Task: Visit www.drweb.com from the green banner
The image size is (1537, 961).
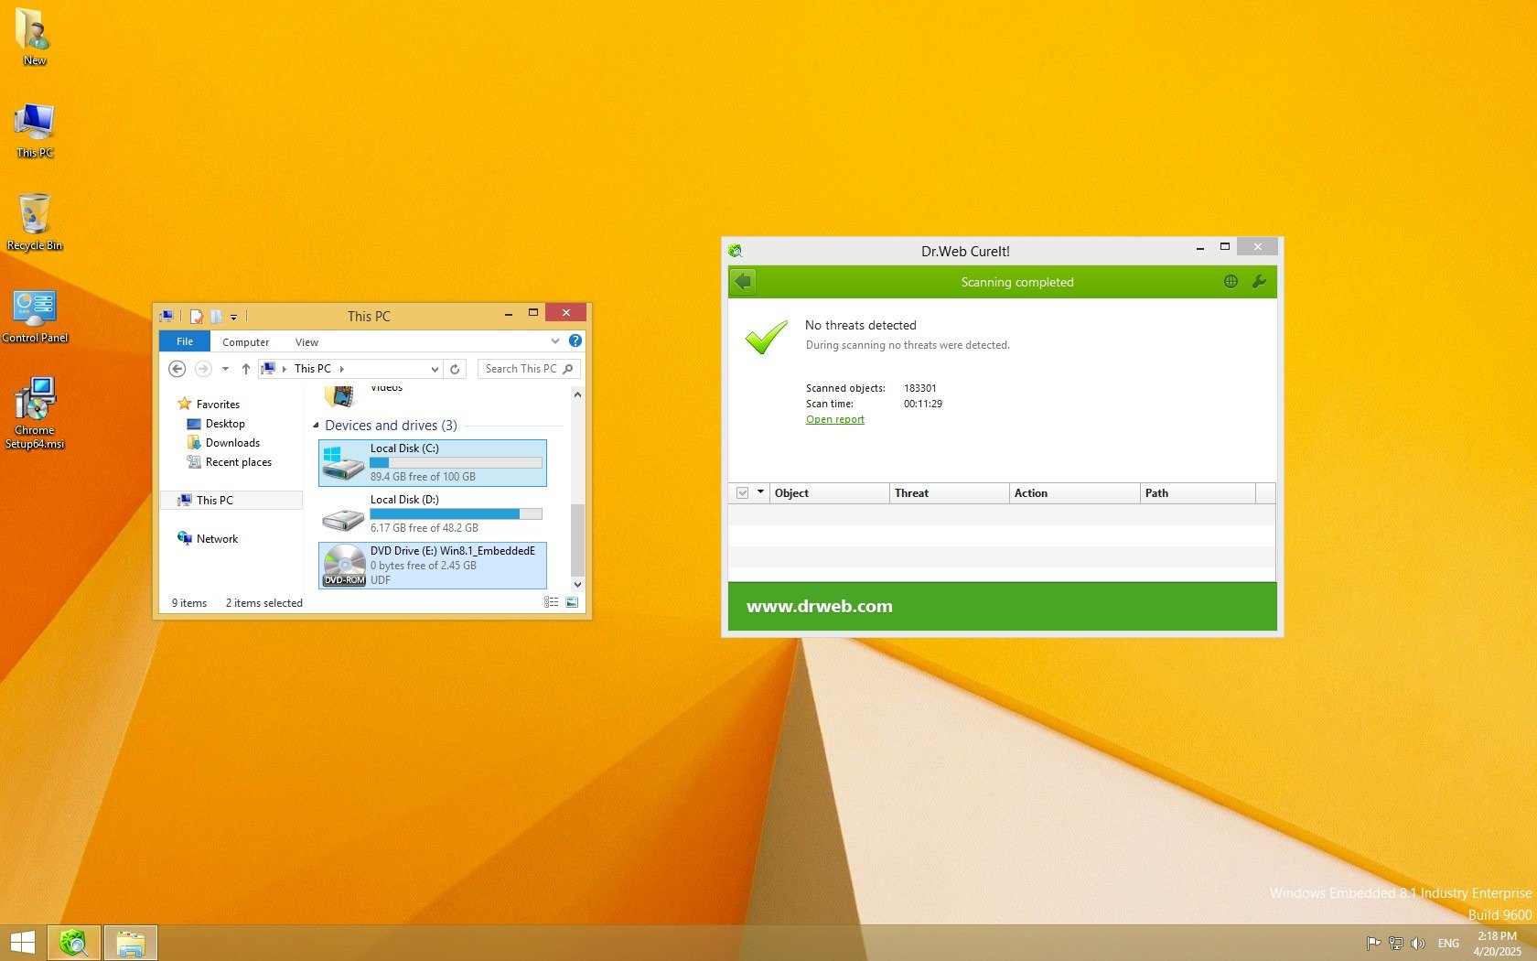Action: tap(820, 606)
